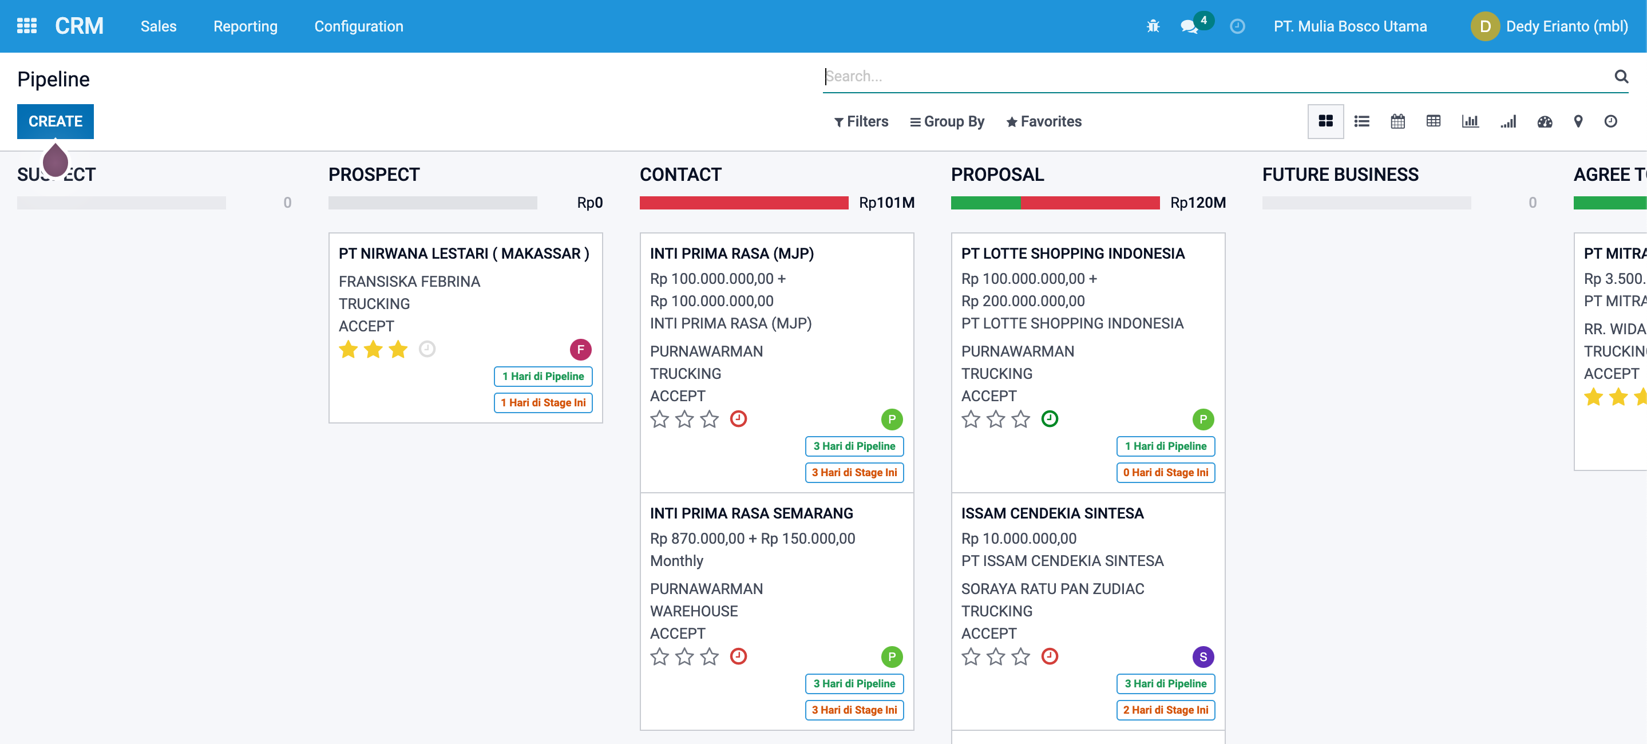Open the cohort view icon

pos(1507,121)
